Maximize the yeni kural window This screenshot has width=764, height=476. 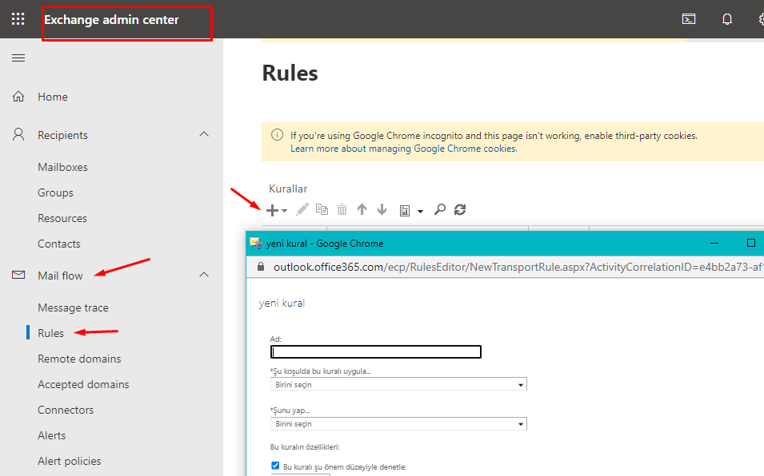751,243
